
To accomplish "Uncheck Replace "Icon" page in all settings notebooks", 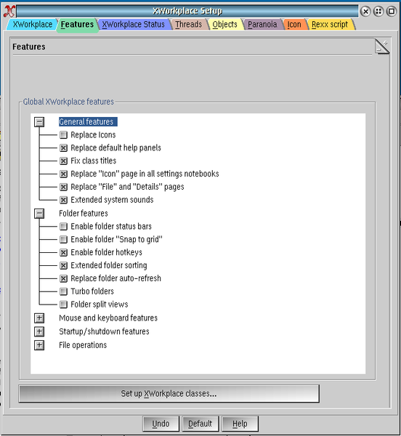I will tap(63, 174).
